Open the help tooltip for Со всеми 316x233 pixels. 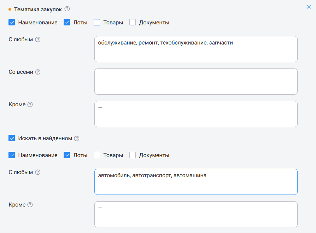38,72
